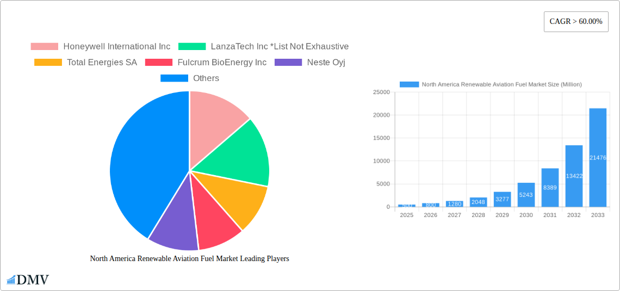Toggle Honeywell International Inc legend label
Screen dimensions: 620x291
tap(116, 47)
